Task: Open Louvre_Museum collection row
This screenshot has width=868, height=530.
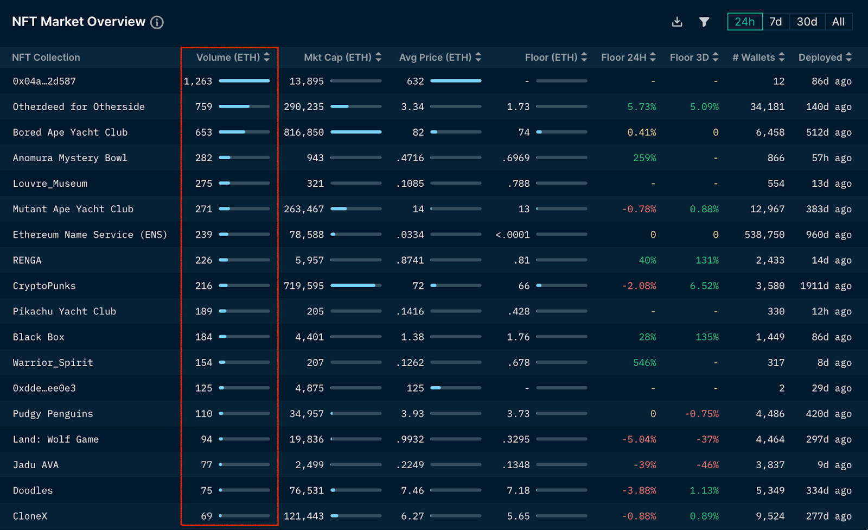Action: tap(50, 184)
